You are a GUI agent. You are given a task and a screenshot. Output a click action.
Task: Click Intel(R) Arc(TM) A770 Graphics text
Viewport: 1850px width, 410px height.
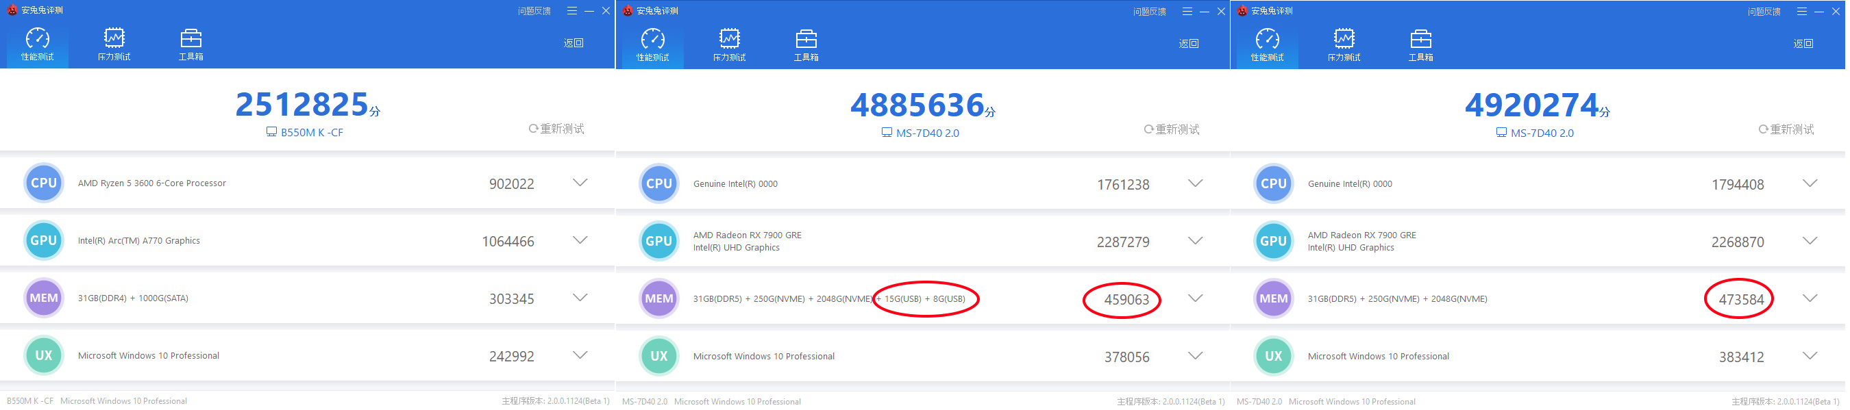[x=138, y=240]
